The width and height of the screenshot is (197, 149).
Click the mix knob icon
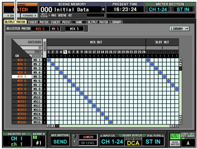tap(74, 136)
